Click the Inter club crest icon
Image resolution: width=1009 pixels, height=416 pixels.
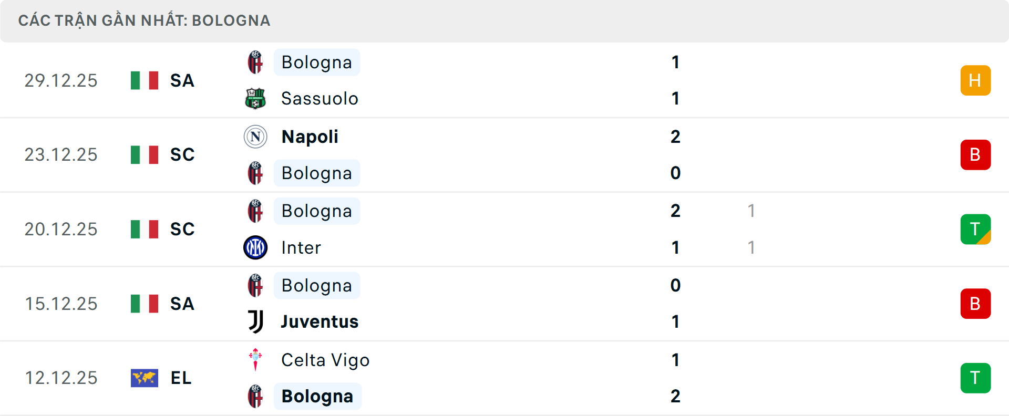(x=255, y=247)
